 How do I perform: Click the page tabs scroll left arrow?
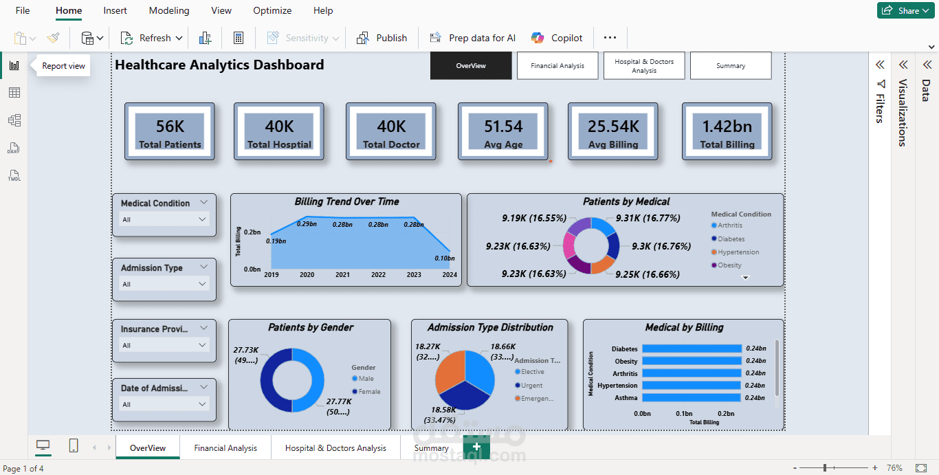(x=94, y=448)
